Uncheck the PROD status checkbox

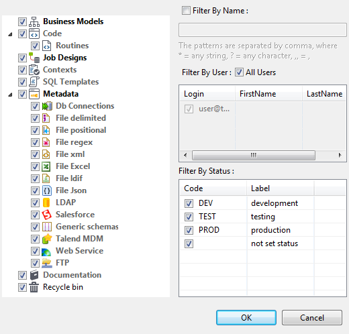click(189, 230)
